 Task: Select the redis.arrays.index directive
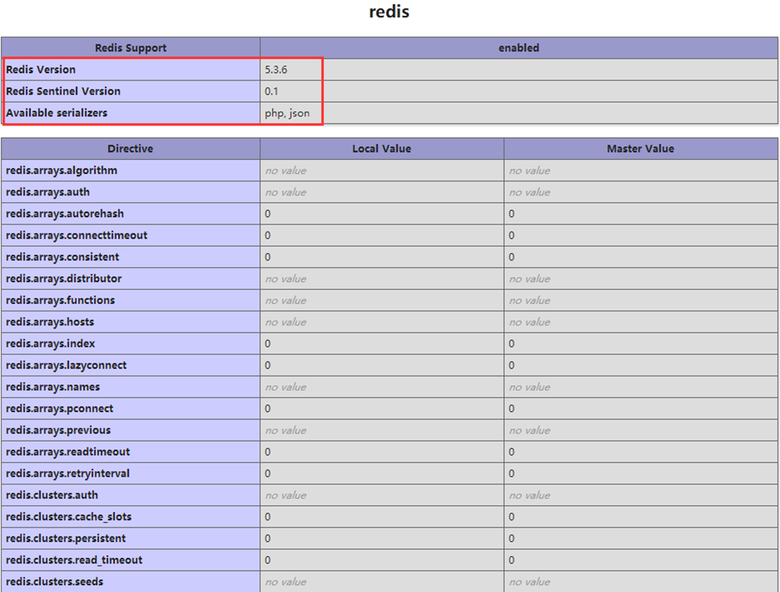50,343
